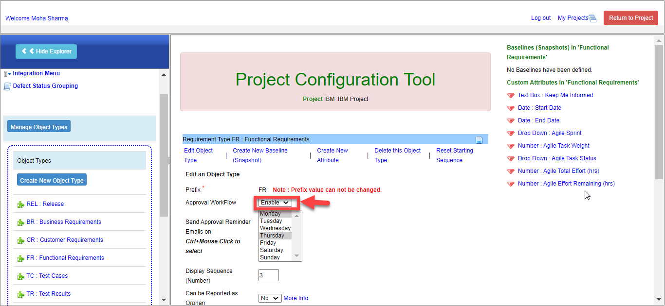Screen dimensions: 665x306
Task: Open Text Box : Keep Me Informed attribute
Action: click(555, 95)
